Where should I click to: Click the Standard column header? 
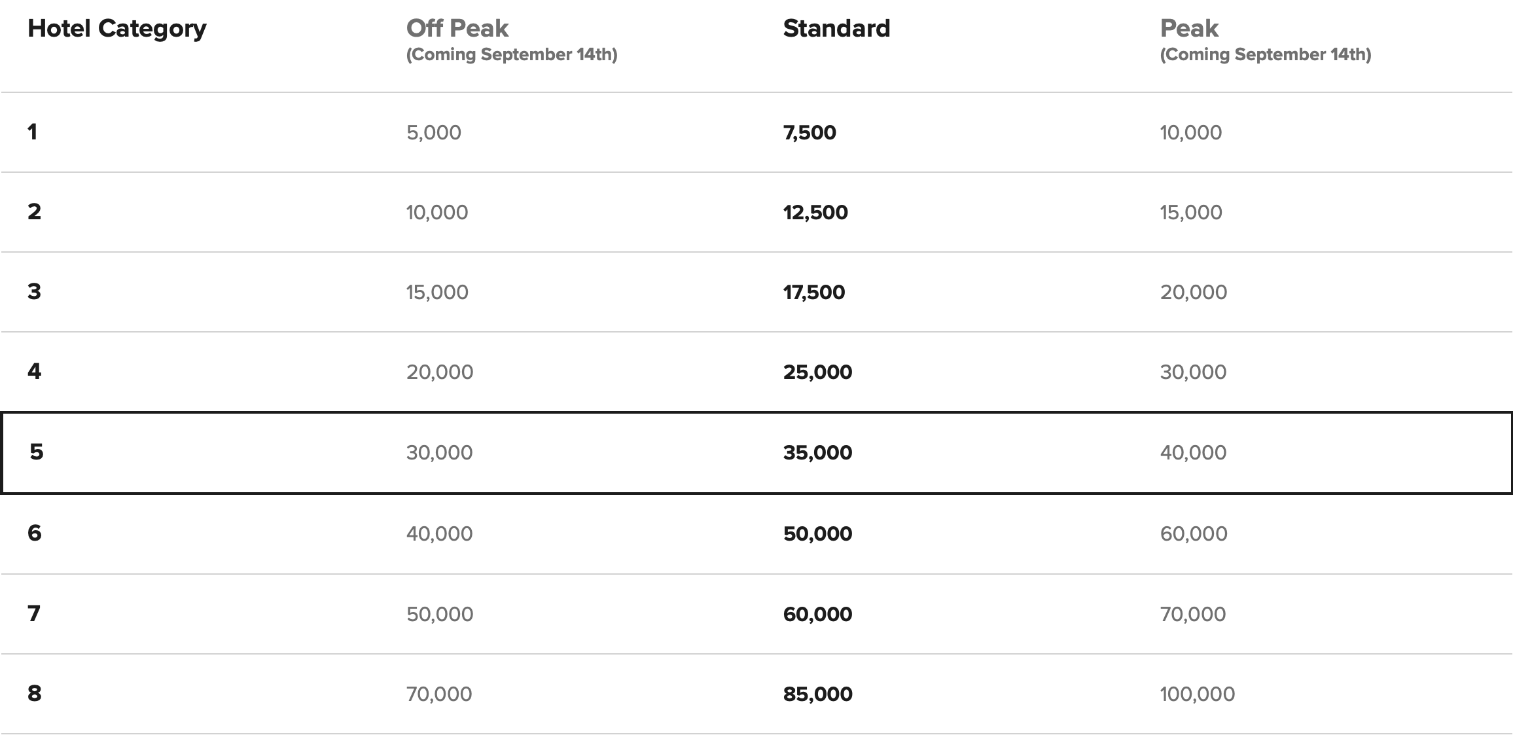coord(836,28)
